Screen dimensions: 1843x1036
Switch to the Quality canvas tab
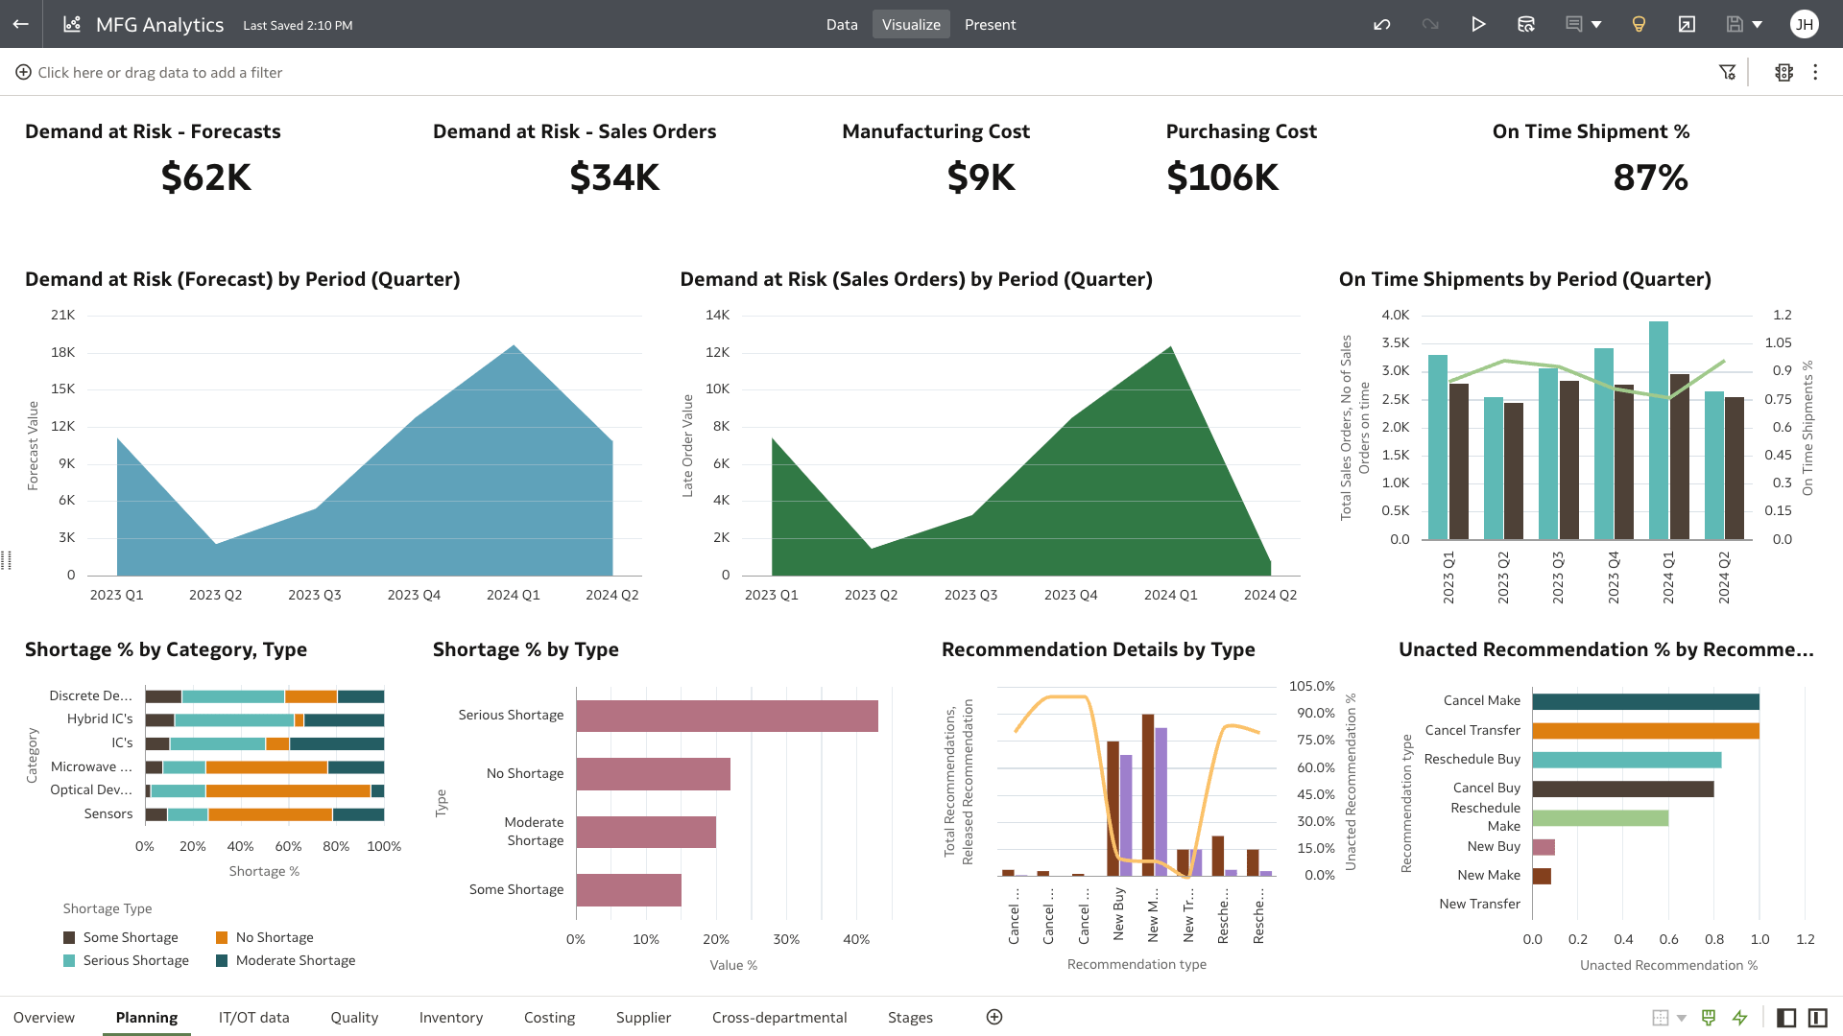pos(354,1017)
